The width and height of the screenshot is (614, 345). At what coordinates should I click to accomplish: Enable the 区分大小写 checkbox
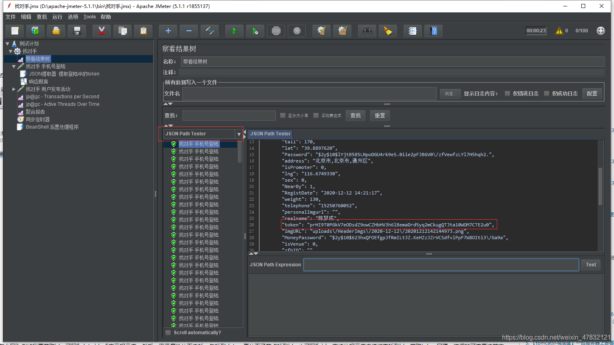coord(283,115)
